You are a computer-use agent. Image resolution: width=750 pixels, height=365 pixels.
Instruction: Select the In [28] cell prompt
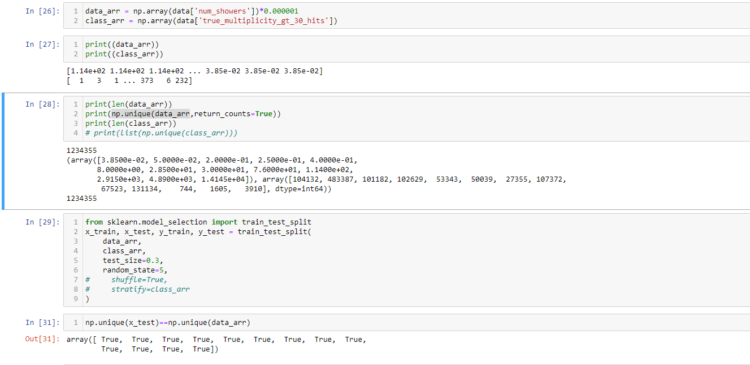42,104
